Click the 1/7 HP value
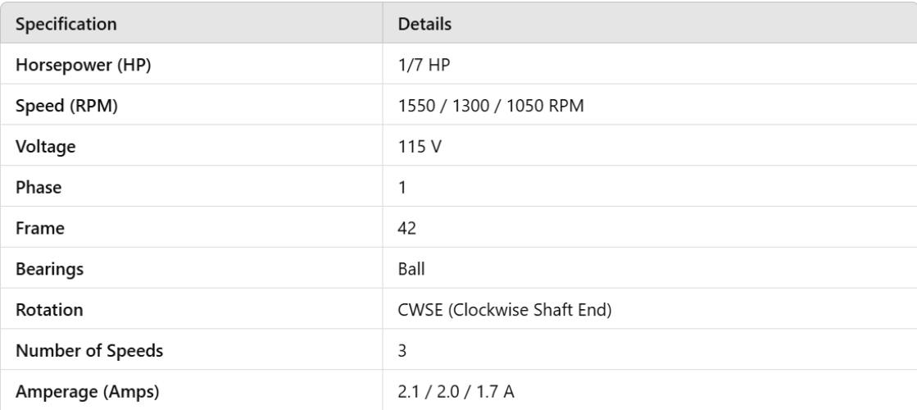The width and height of the screenshot is (917, 410). [418, 65]
